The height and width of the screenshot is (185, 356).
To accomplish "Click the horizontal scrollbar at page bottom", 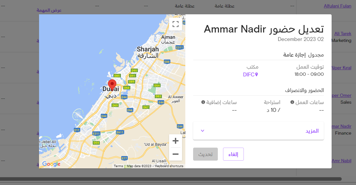I will pyautogui.click(x=171, y=179).
